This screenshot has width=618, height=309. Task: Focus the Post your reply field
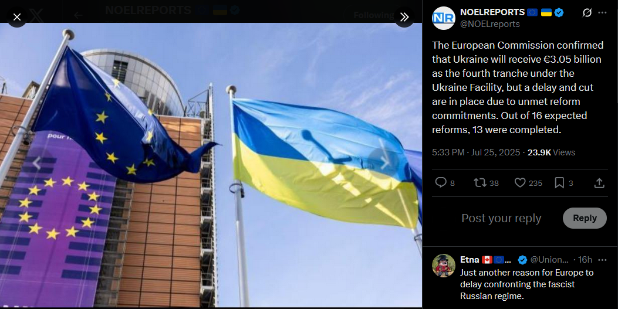(x=501, y=218)
